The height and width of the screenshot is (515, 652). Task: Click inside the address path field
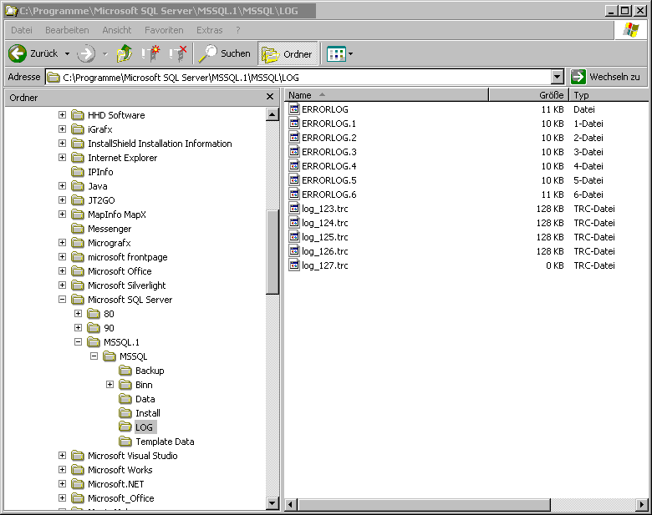(301, 77)
